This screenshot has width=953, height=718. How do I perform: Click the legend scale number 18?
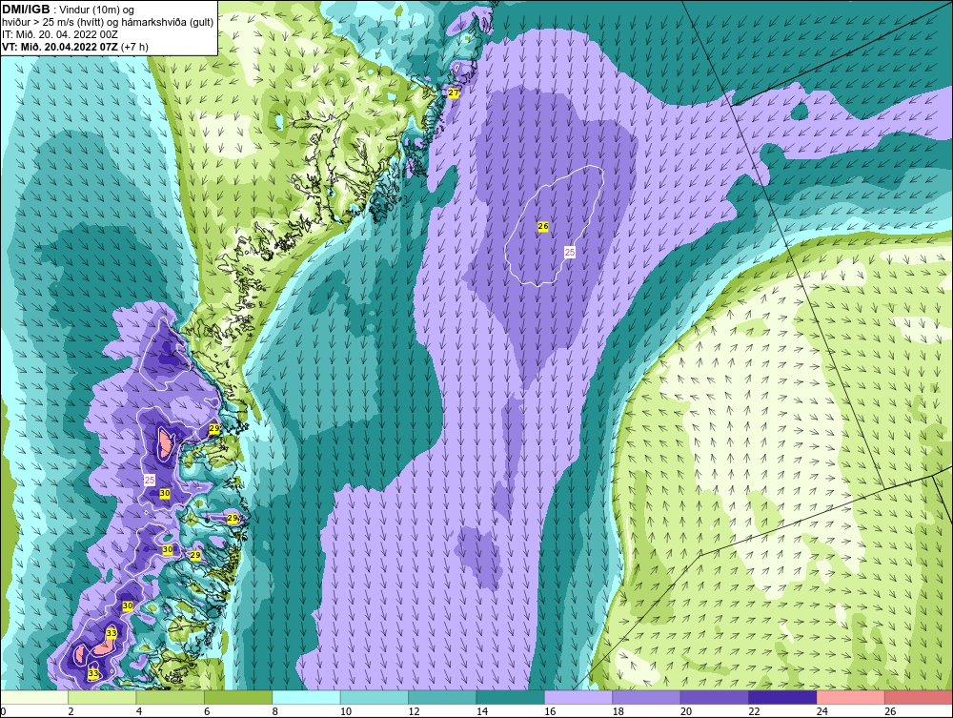tap(618, 711)
